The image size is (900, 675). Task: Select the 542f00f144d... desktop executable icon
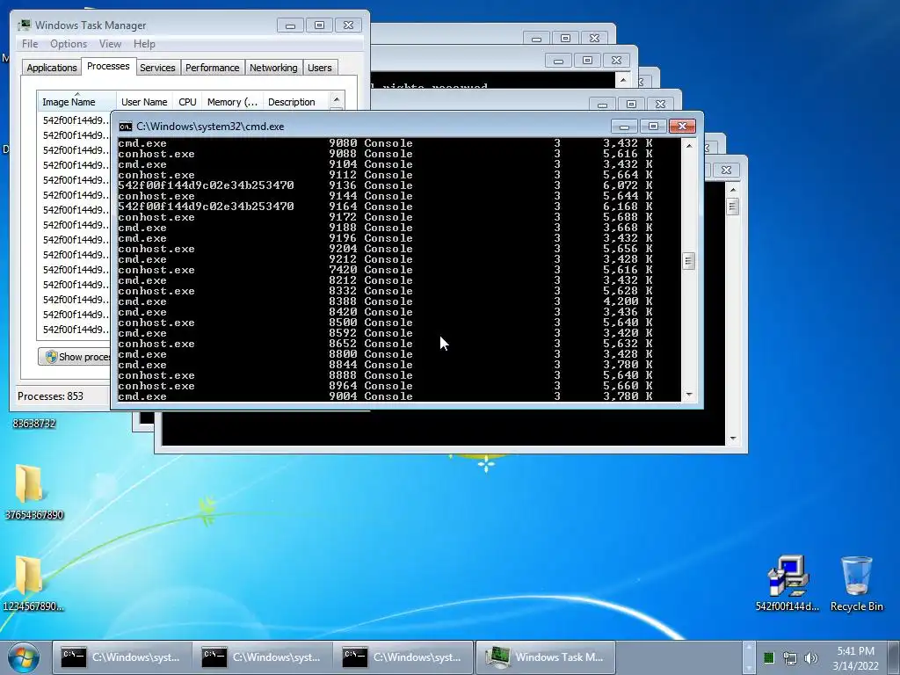[x=787, y=583]
